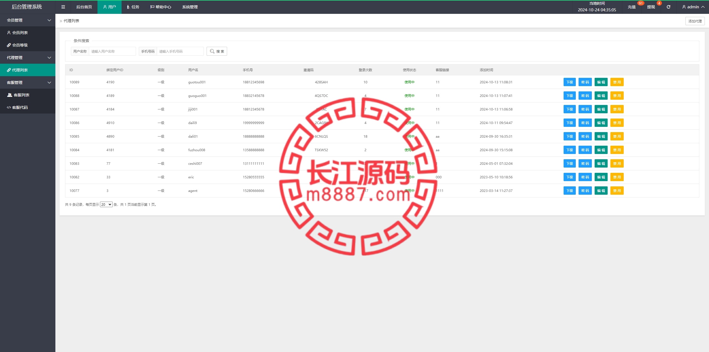
Task: Click invite code TSKW52
Action: pyautogui.click(x=321, y=150)
